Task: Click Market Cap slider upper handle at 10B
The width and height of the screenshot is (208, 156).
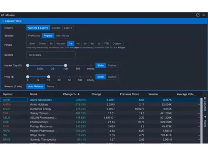Action: click(65, 65)
